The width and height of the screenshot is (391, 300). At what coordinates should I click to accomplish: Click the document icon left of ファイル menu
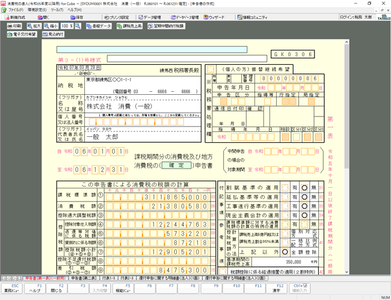tap(4, 10)
